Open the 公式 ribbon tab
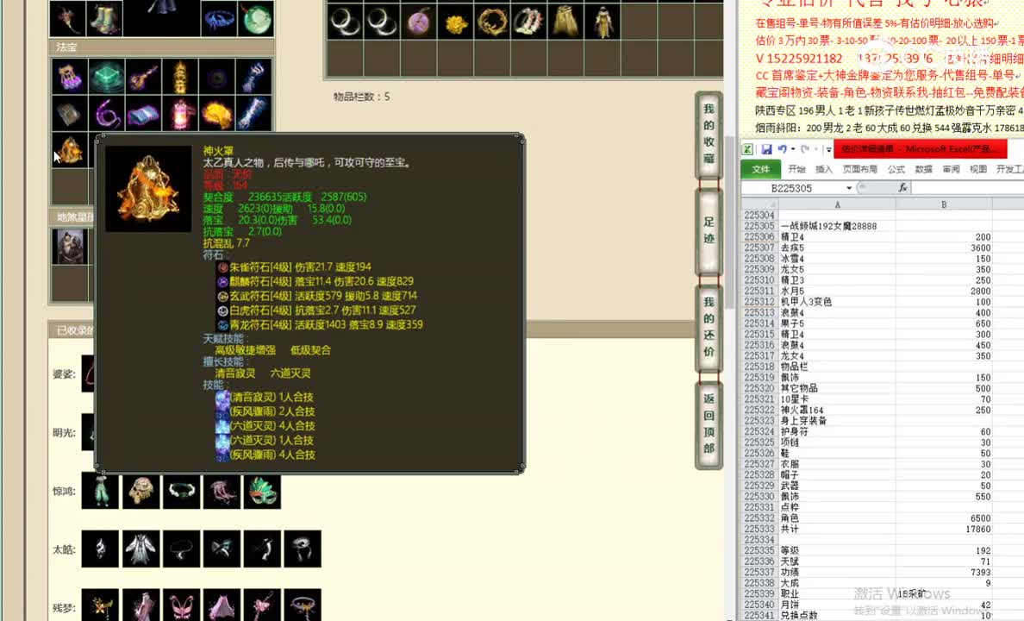 [896, 169]
